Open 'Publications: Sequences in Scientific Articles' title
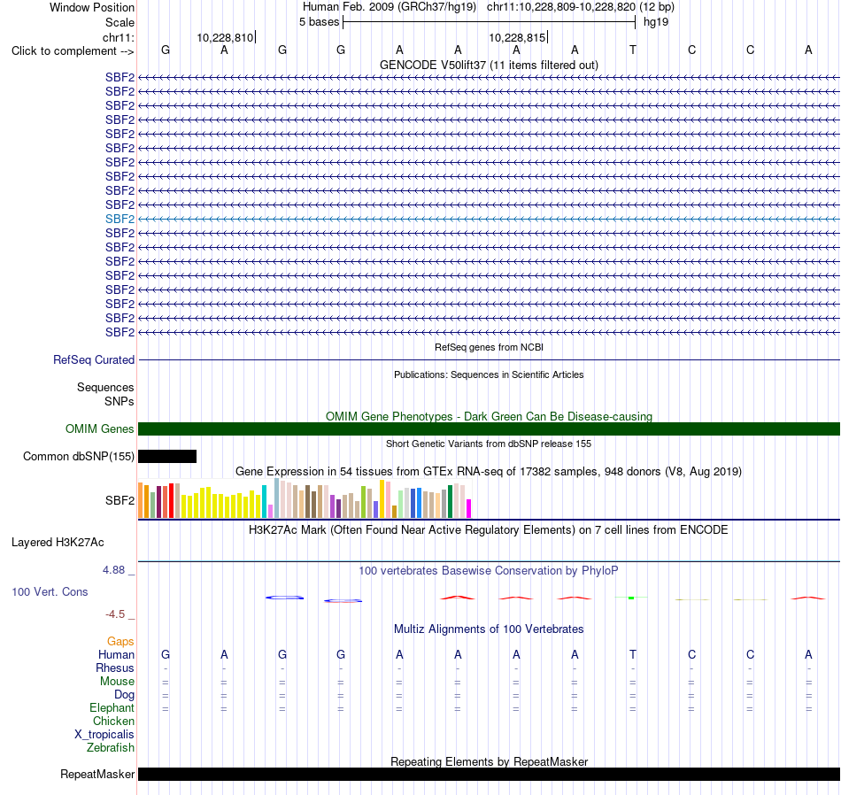The width and height of the screenshot is (841, 795). [x=489, y=374]
